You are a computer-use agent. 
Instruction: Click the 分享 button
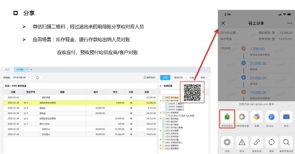[x=191, y=78]
